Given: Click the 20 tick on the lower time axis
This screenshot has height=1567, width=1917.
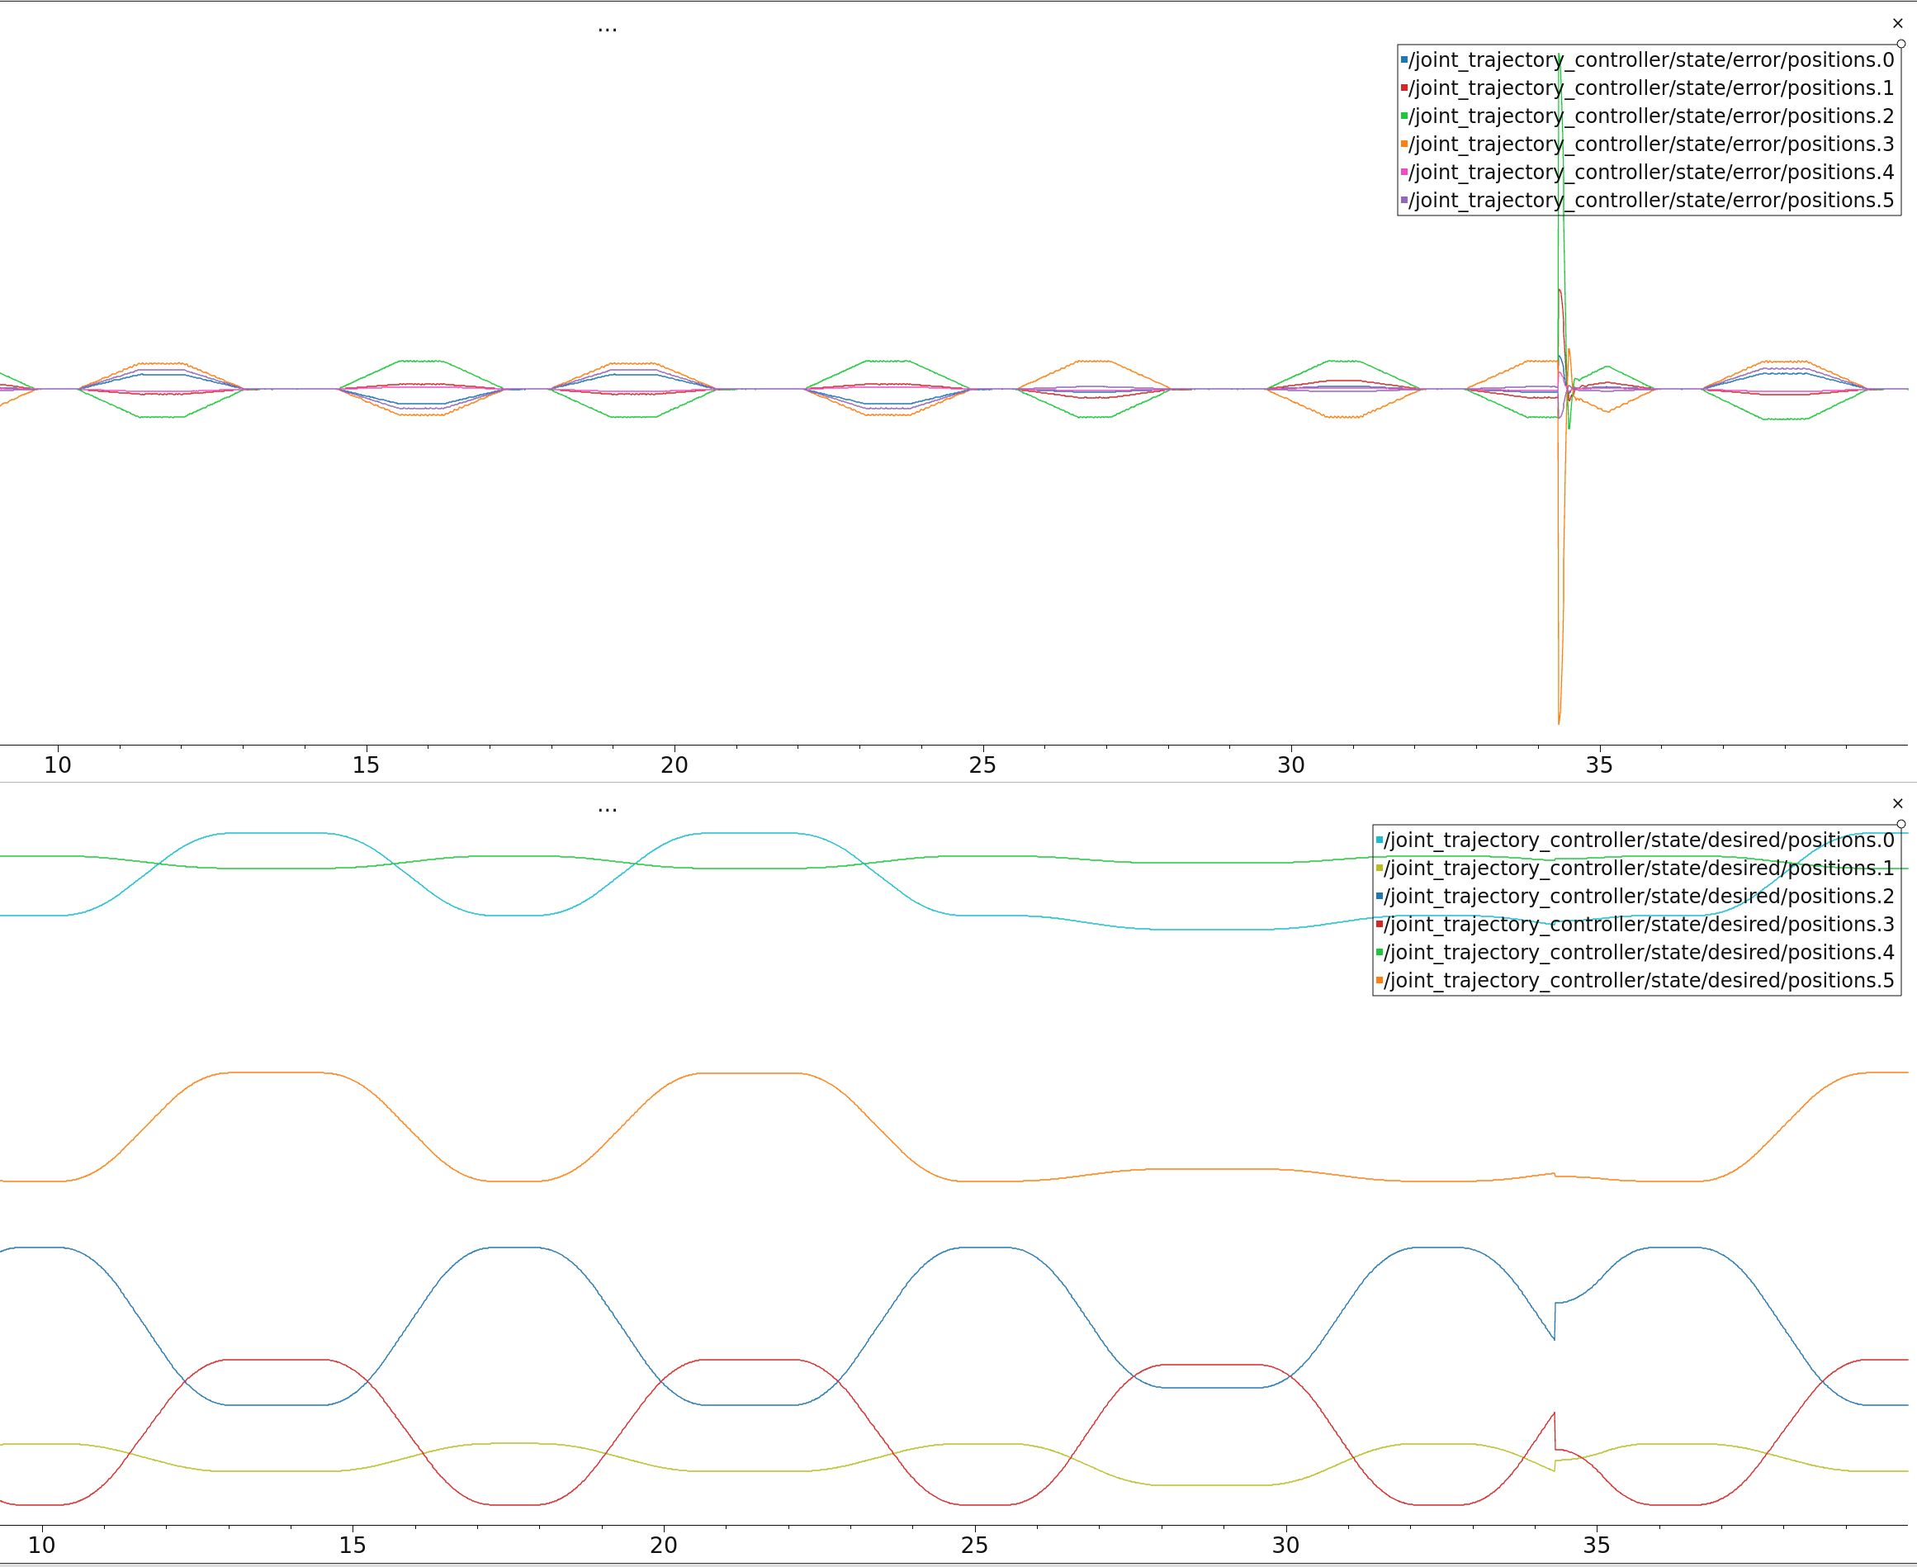Looking at the screenshot, I should click(x=664, y=1545).
